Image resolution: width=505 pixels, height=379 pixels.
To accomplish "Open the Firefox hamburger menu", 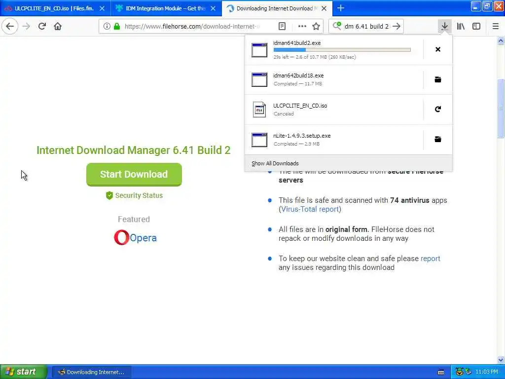I will pyautogui.click(x=495, y=27).
